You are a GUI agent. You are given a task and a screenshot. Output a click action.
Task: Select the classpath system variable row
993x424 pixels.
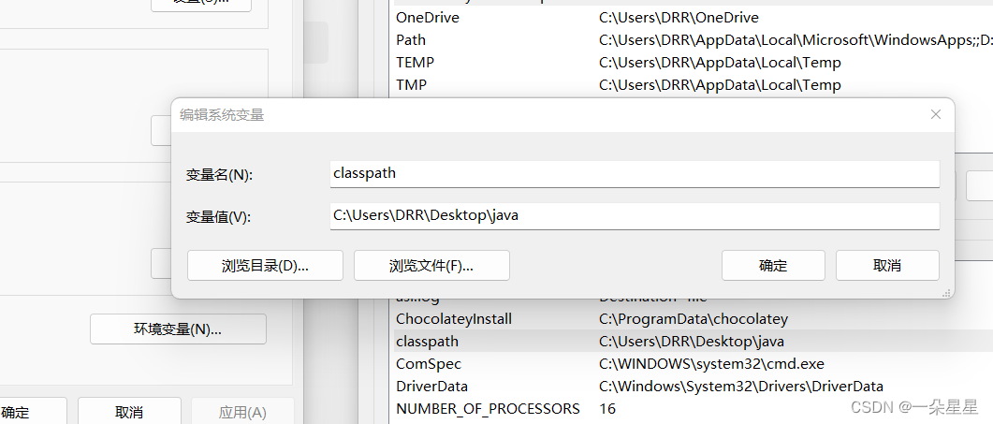click(x=693, y=341)
